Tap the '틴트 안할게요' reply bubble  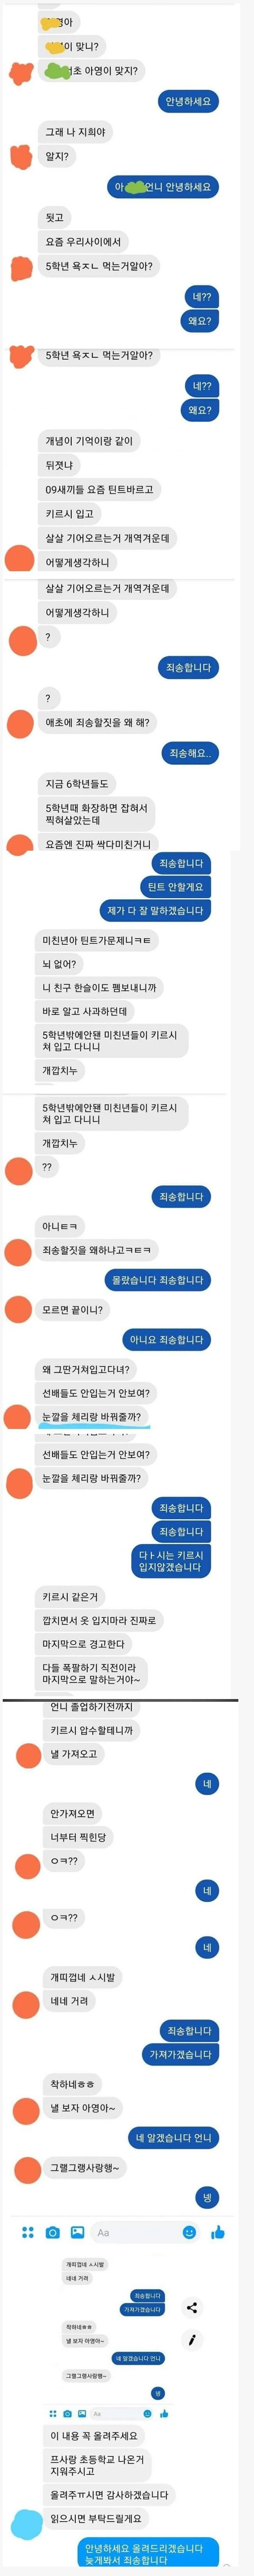175,887
